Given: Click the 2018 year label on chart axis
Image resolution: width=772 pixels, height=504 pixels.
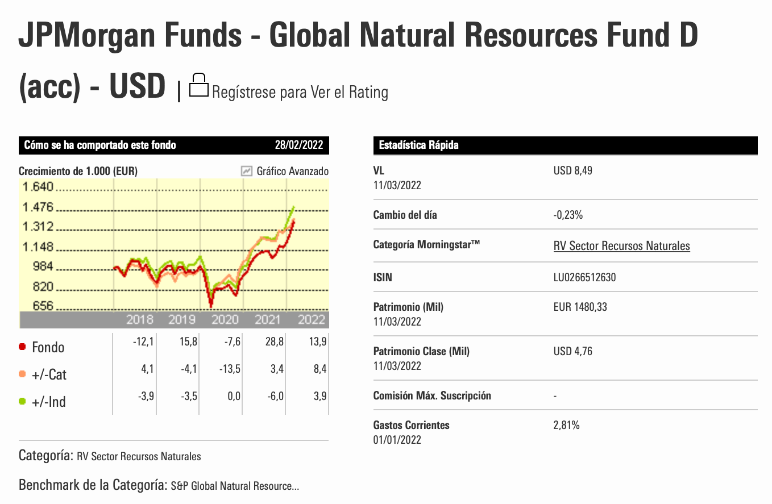Looking at the screenshot, I should click(x=140, y=320).
